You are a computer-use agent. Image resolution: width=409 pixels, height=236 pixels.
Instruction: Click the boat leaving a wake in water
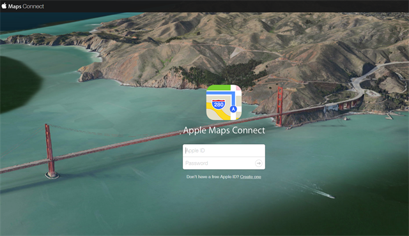[330, 196]
